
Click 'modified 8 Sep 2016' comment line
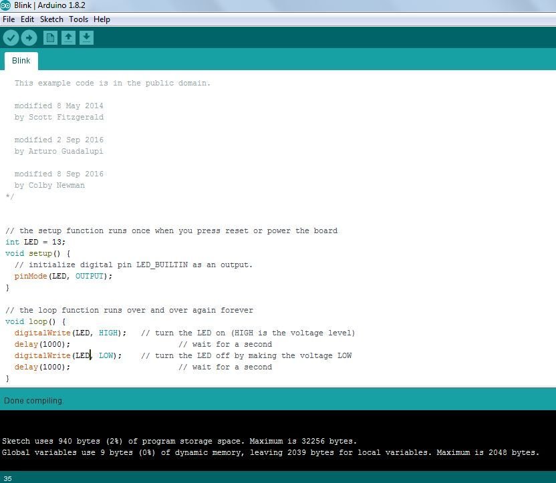click(59, 174)
